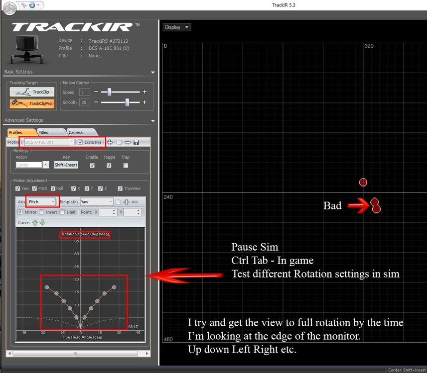Toggle the hotkey Trap checkbox
The height and width of the screenshot is (373, 427).
[x=126, y=165]
